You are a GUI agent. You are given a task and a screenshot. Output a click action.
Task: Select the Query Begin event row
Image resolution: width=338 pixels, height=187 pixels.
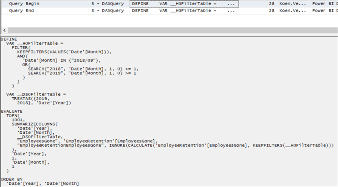pos(170,4)
